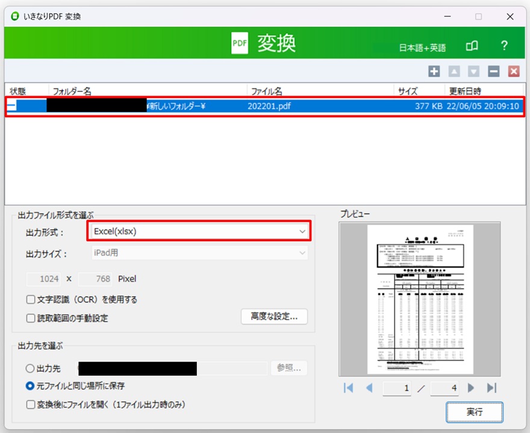Check 変換後にファイルを開く option
The image size is (530, 433).
pos(31,405)
